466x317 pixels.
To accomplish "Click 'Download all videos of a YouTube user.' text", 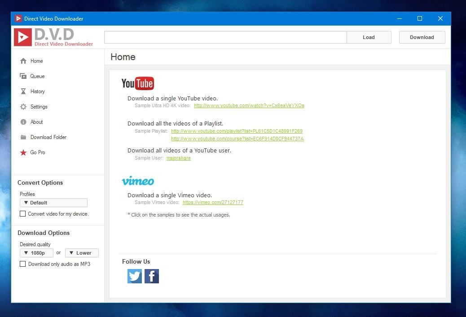I will coord(179,151).
